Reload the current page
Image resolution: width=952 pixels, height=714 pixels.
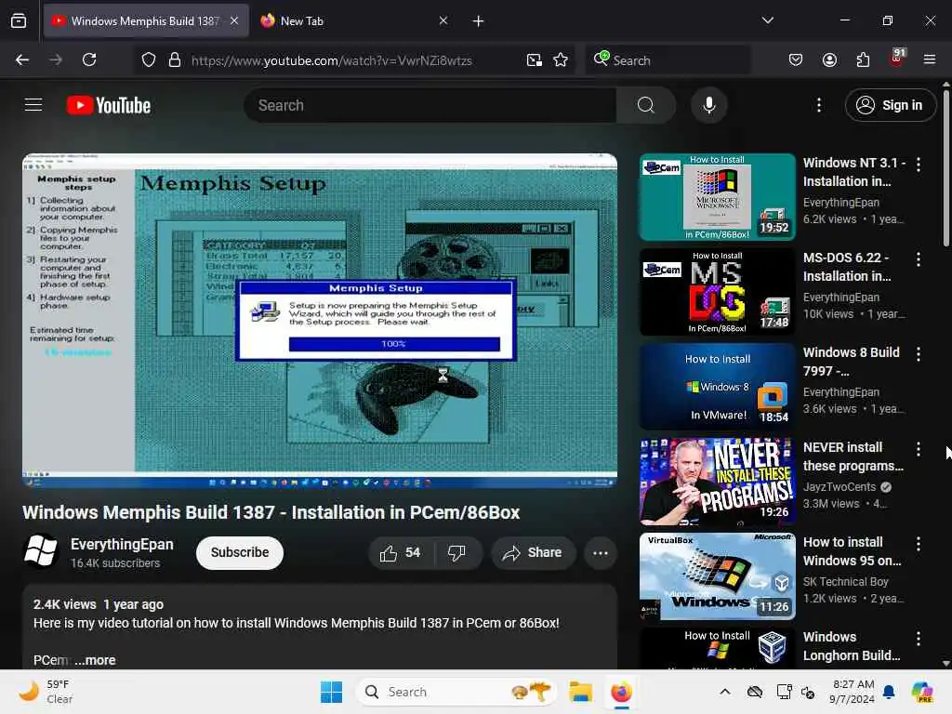coord(89,59)
